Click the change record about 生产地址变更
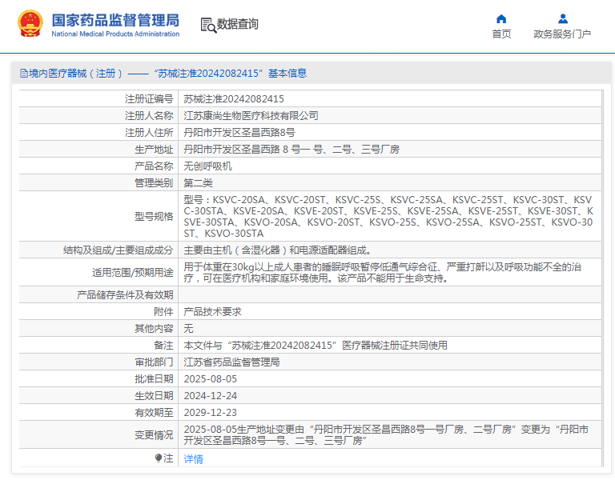 [386, 435]
